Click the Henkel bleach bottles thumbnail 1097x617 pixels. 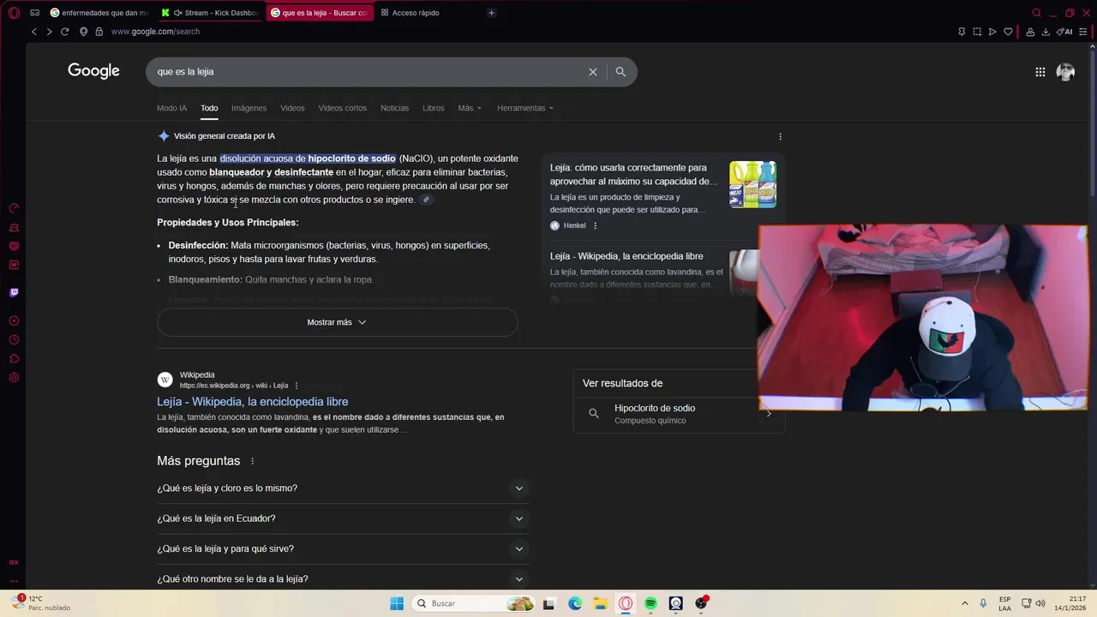752,184
